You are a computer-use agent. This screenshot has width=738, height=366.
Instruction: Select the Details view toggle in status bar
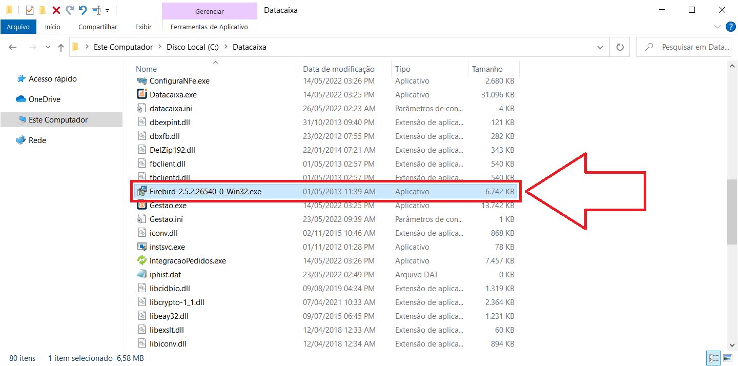point(714,358)
